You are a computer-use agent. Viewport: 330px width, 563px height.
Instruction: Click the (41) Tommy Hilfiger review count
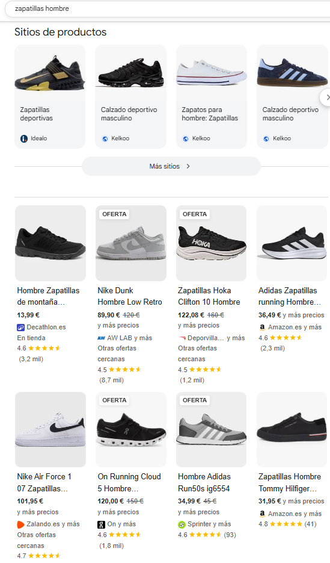310,524
